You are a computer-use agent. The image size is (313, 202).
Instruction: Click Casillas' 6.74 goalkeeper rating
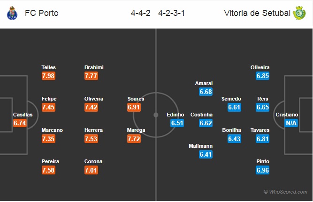pos(20,123)
